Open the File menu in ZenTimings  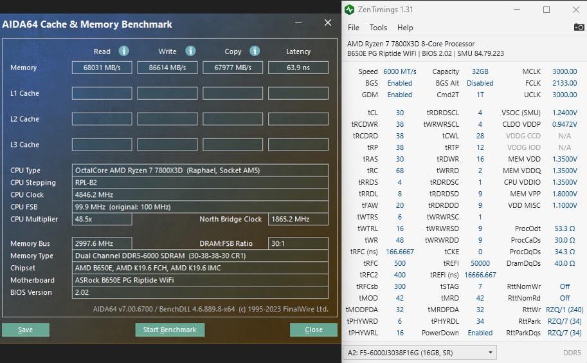(x=354, y=27)
